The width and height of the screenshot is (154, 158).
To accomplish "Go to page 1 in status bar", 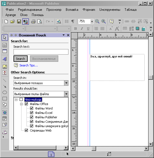I will click(x=51, y=154).
